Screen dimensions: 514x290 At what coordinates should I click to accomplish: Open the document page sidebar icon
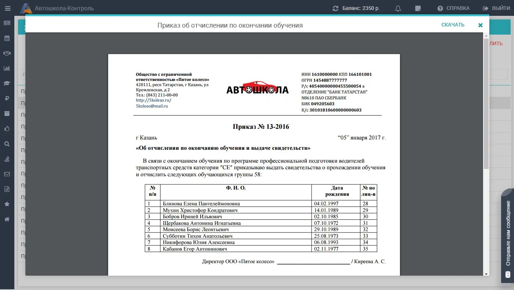7,189
